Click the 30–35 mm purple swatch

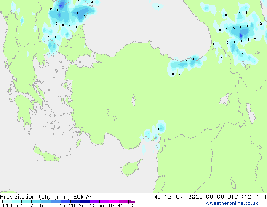[x=94, y=202]
